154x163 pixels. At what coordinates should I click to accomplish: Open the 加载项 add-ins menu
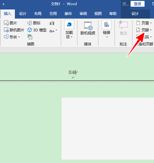pyautogui.click(x=69, y=30)
